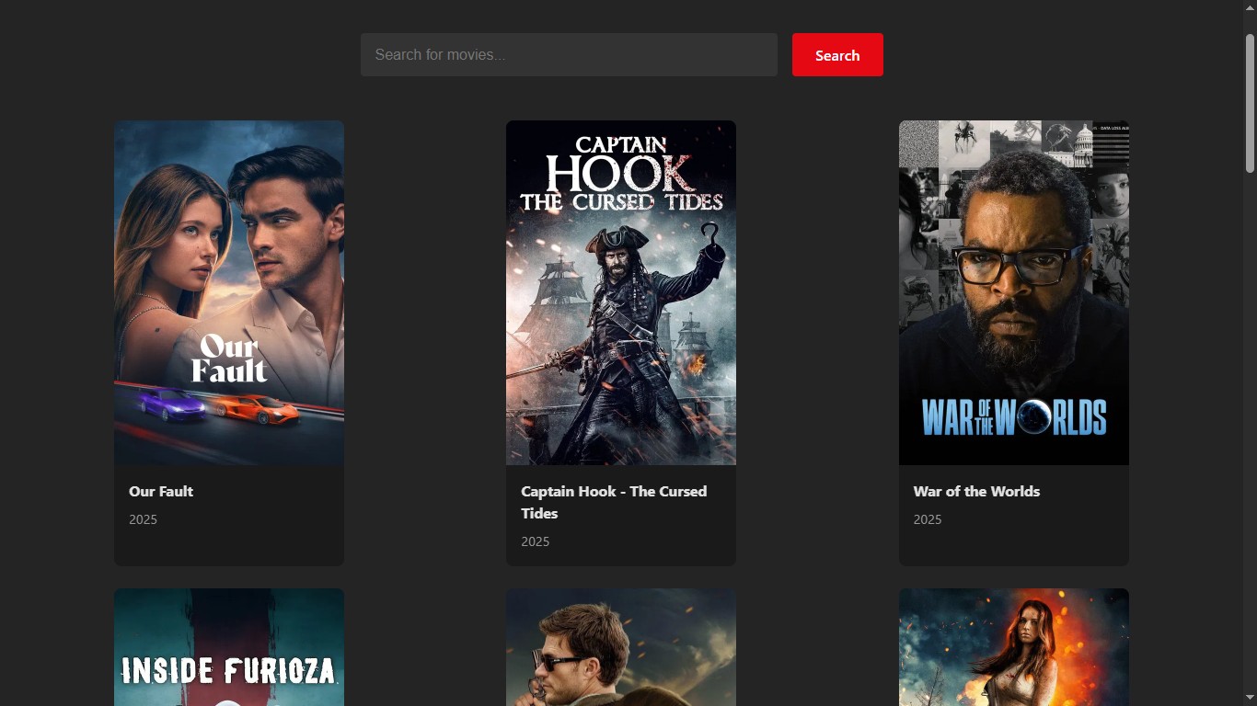
Task: Click the scrollbar up arrow
Action: point(1250,8)
